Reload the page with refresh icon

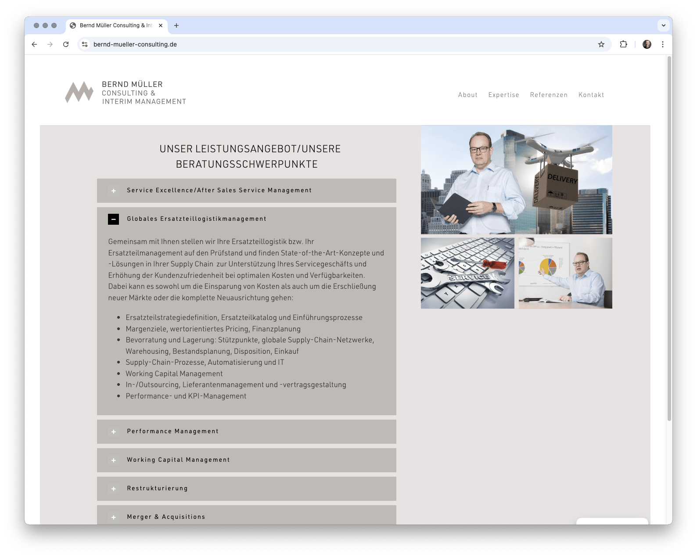click(x=66, y=44)
